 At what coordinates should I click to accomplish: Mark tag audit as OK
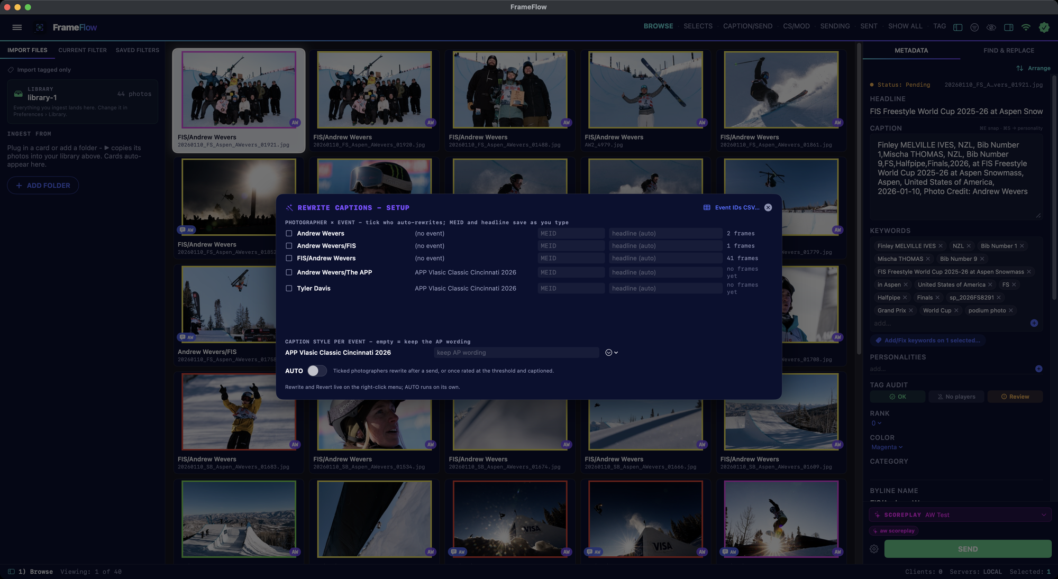[x=898, y=397]
